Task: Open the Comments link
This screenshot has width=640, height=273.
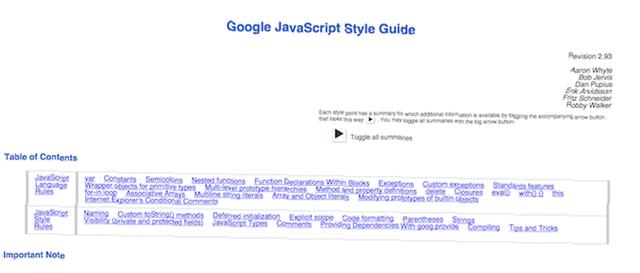Action: pos(294,224)
